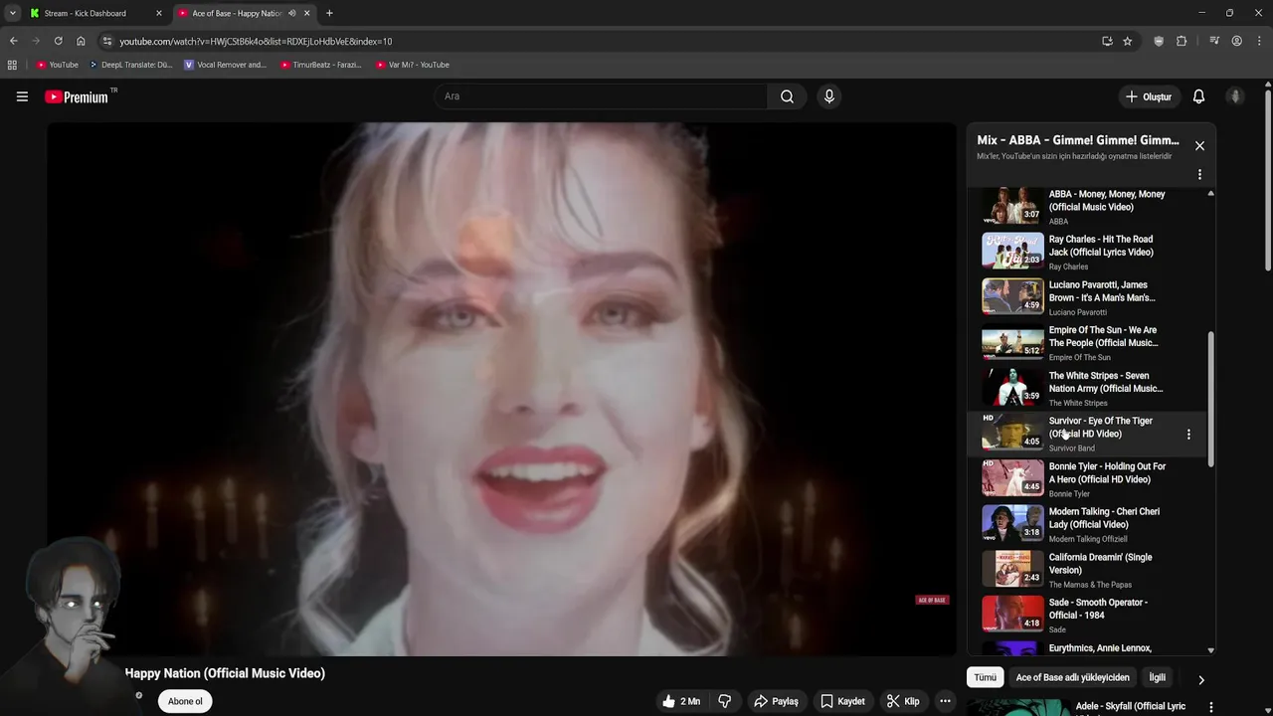
Task: Click the playlist panel scrollbar thumb
Action: (x=1210, y=400)
